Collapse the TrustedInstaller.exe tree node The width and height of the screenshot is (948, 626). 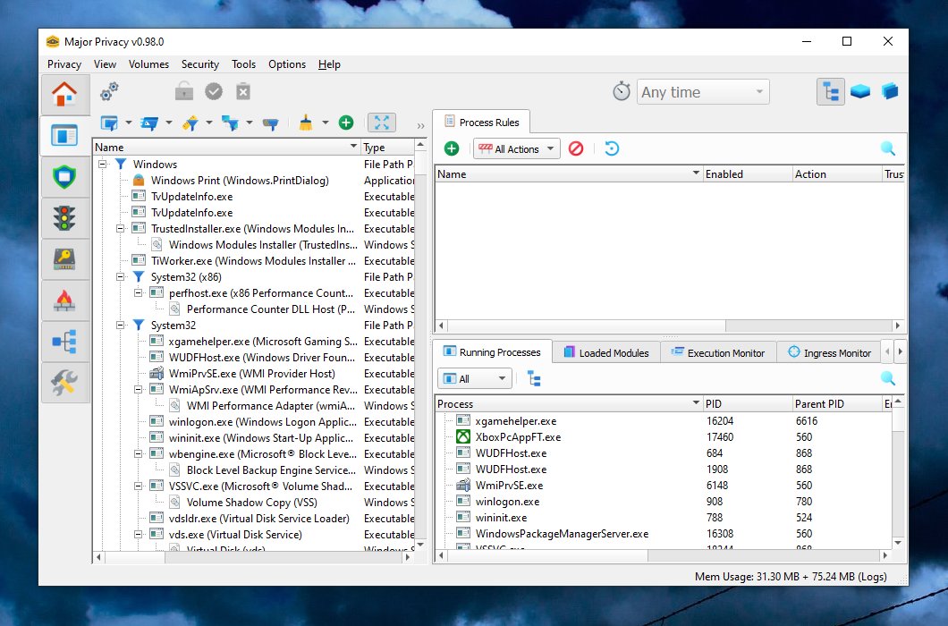(121, 229)
